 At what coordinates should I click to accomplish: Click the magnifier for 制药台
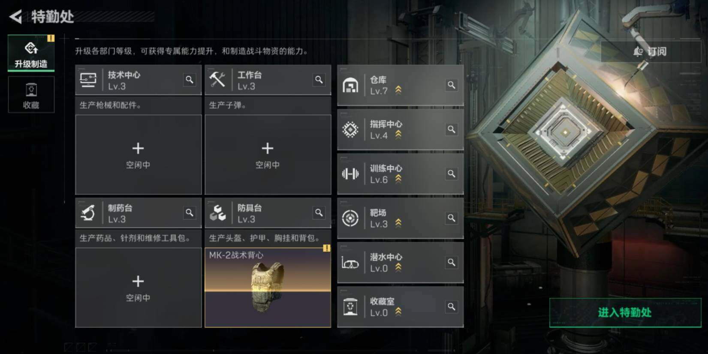189,213
